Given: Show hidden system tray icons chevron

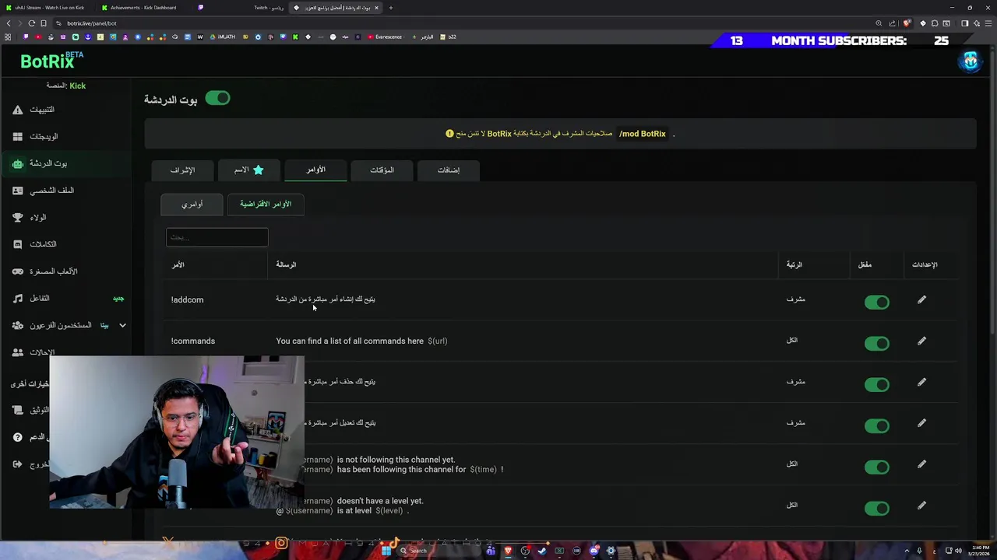Looking at the screenshot, I should pyautogui.click(x=907, y=551).
